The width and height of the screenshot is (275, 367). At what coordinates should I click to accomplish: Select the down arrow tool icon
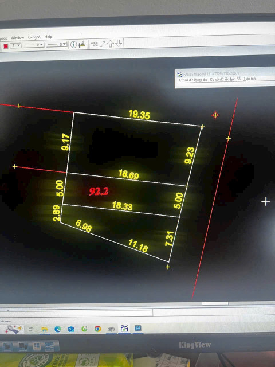(119, 44)
